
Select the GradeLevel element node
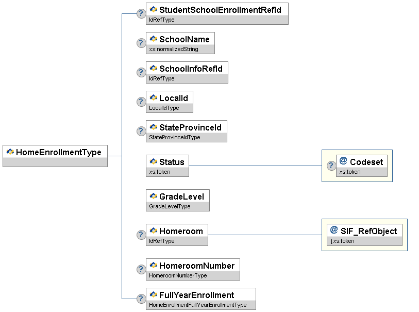(178, 196)
